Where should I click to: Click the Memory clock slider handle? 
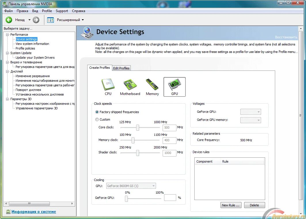point(133,140)
